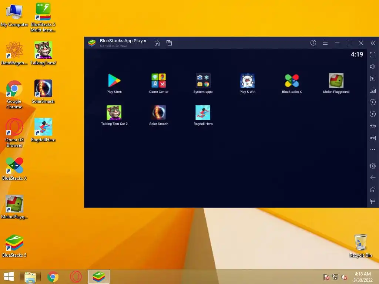The height and width of the screenshot is (284, 379).
Task: Select Google Chrome desktop shortcut
Action: (x=14, y=94)
